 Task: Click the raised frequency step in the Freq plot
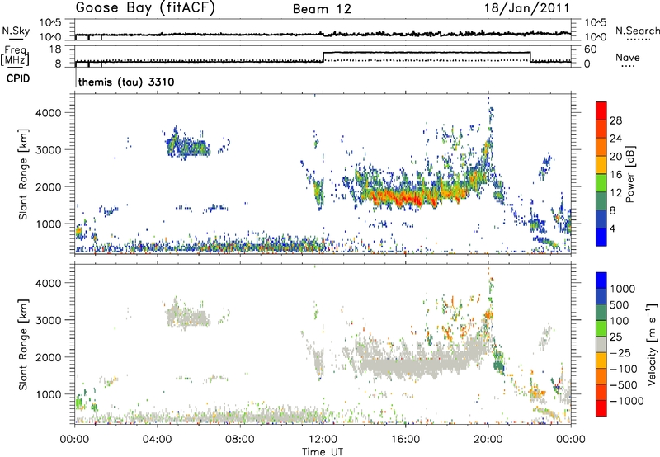click(x=427, y=53)
